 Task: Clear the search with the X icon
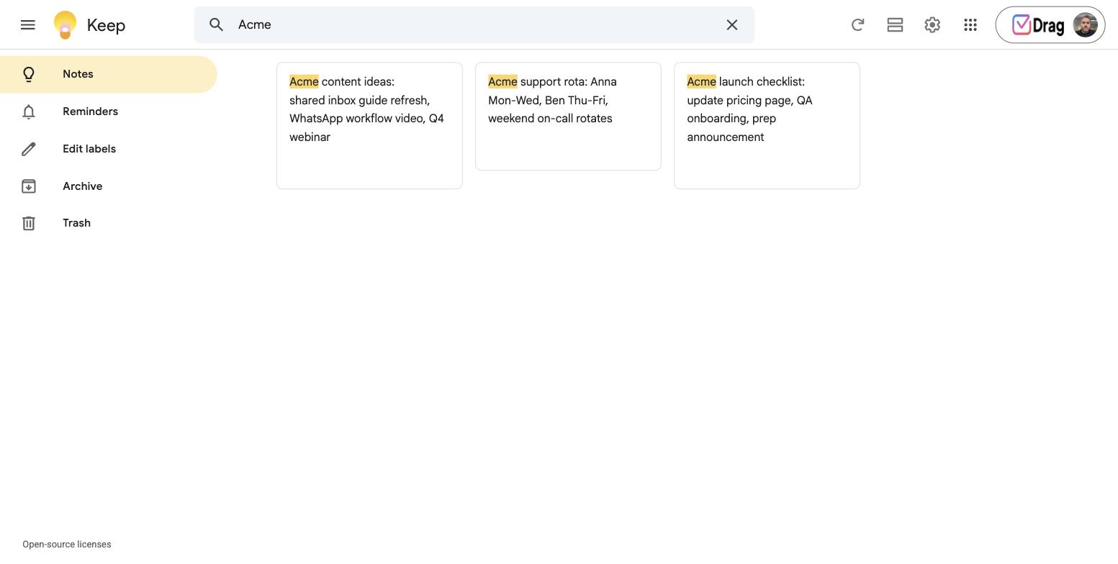tap(732, 24)
